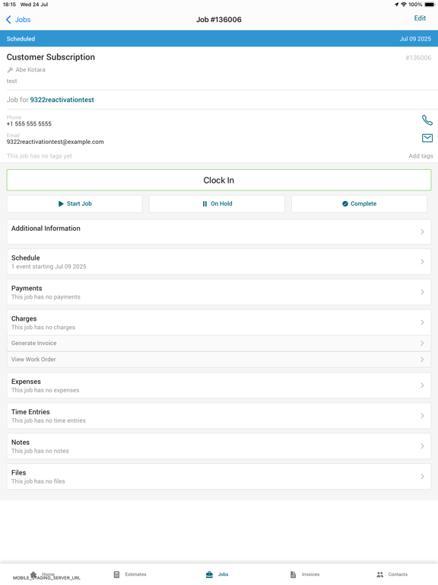Tap the email envelope icon
This screenshot has height=585, width=438.
[427, 138]
